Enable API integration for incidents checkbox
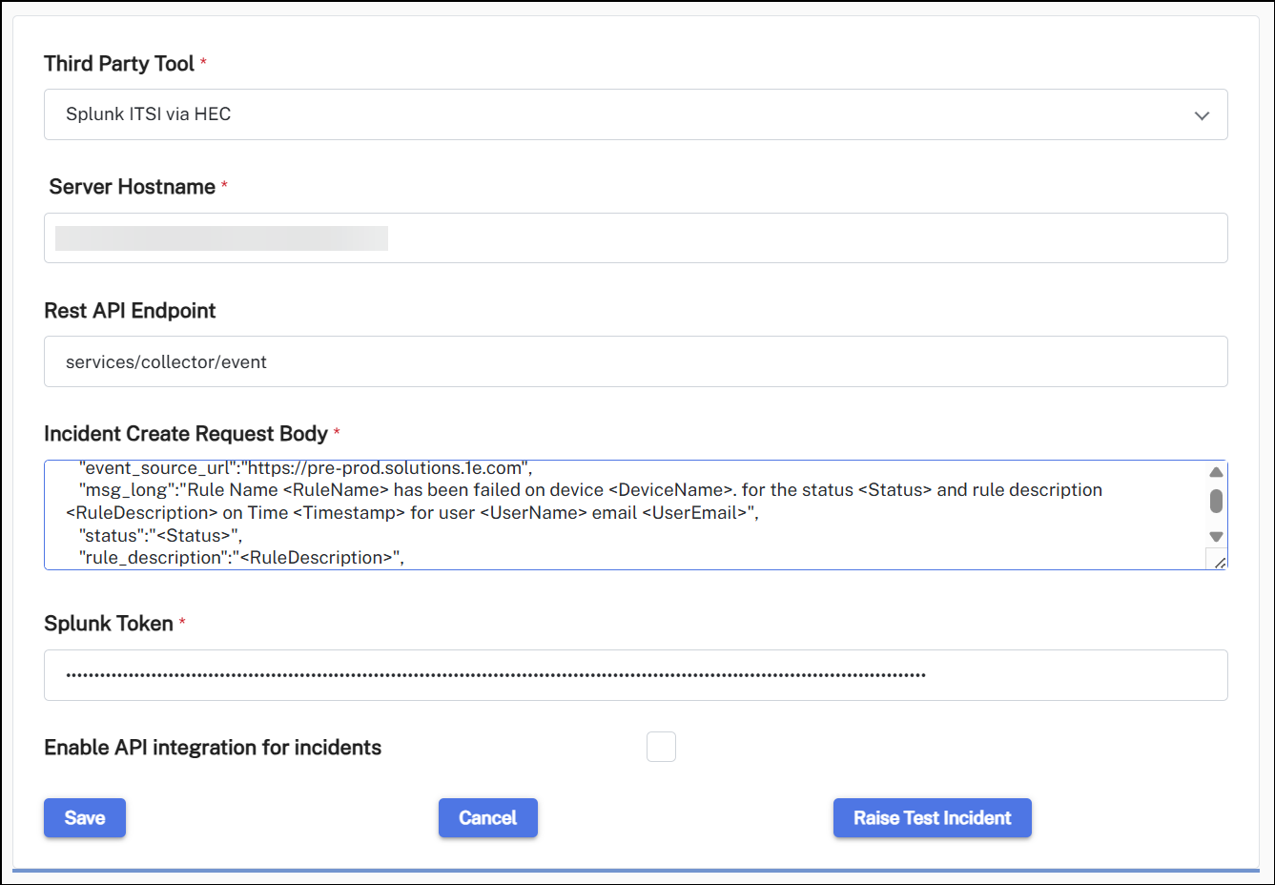 point(661,747)
